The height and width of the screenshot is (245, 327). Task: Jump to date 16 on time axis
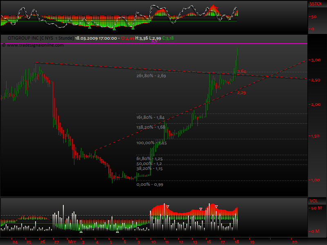point(209,242)
